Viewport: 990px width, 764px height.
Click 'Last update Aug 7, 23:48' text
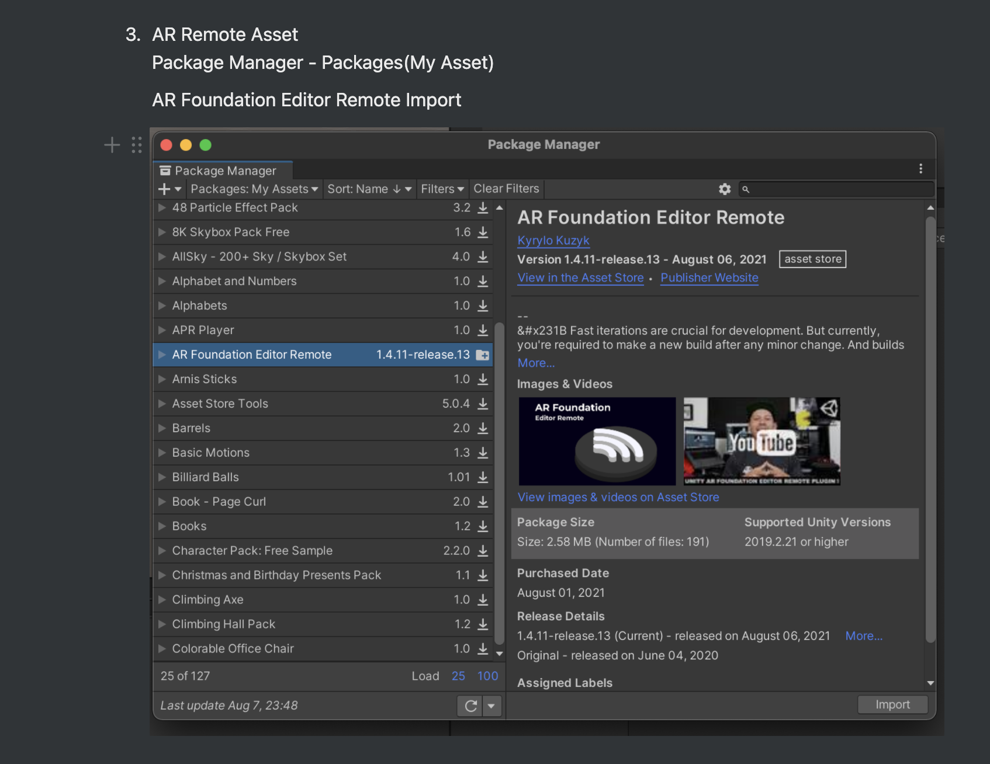tap(229, 706)
